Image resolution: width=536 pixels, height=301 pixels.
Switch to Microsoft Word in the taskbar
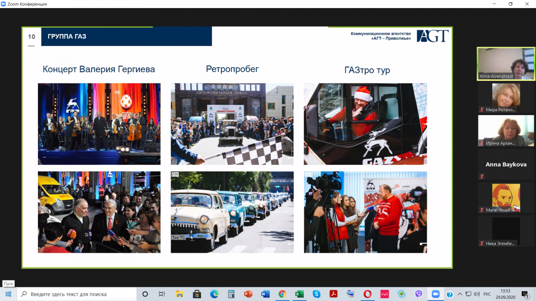point(265,294)
